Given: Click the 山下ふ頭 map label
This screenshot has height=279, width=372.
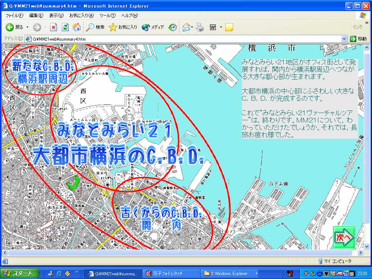Looking at the screenshot, I should click(278, 183).
